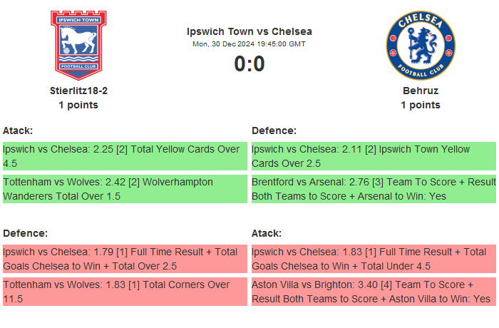Click the Ipswich Town club crest
This screenshot has width=499, height=328.
pyautogui.click(x=78, y=44)
